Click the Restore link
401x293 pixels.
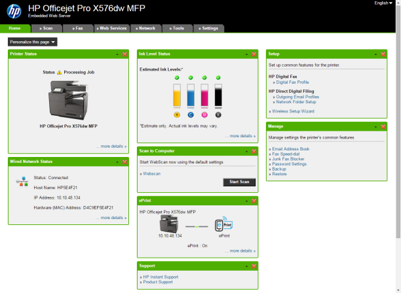click(x=280, y=174)
